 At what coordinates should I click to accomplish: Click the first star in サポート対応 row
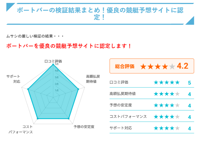click(156, 128)
